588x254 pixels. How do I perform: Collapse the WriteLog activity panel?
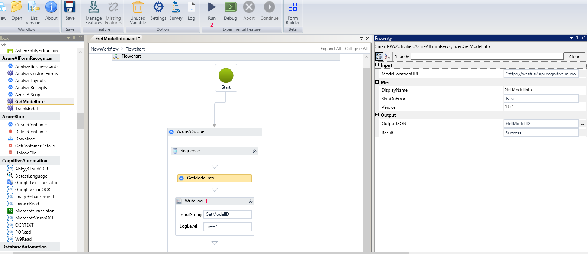click(250, 201)
